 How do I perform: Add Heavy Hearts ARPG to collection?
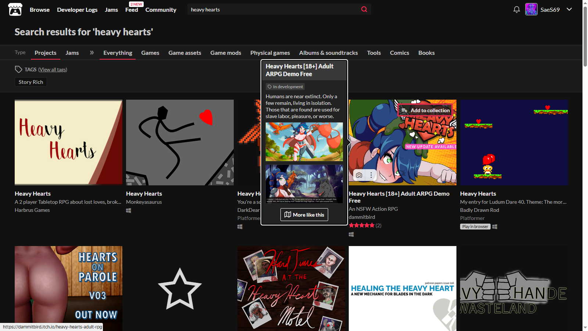425,110
